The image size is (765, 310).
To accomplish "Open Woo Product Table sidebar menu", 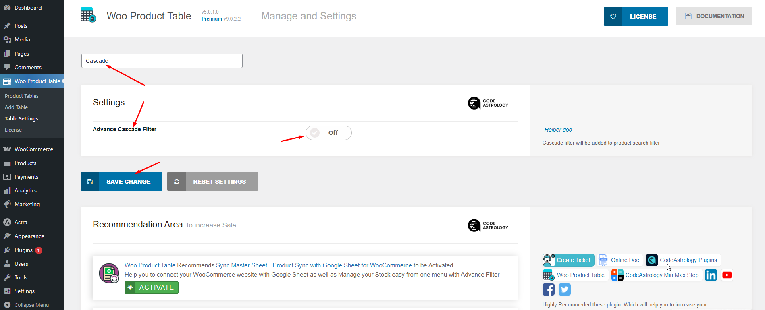I will [x=32, y=81].
